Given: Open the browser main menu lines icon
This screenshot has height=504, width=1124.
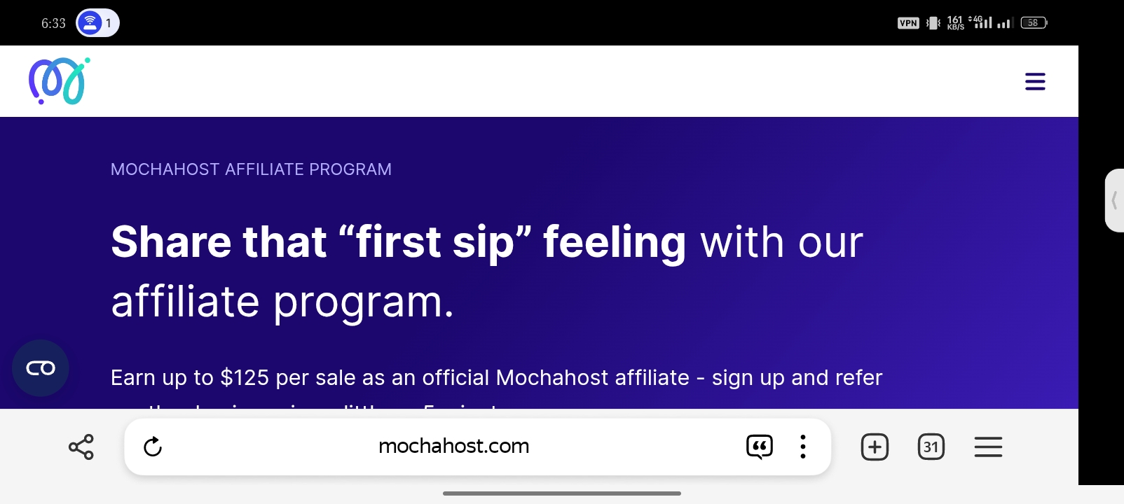Looking at the screenshot, I should tap(988, 447).
